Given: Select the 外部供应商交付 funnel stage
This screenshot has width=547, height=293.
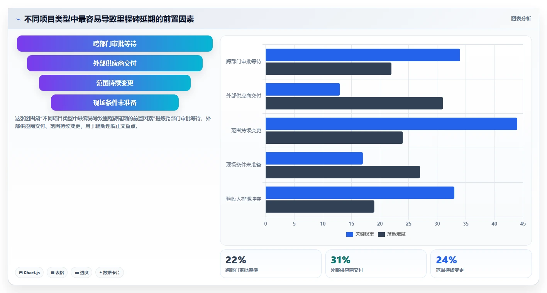Looking at the screenshot, I should (x=115, y=63).
